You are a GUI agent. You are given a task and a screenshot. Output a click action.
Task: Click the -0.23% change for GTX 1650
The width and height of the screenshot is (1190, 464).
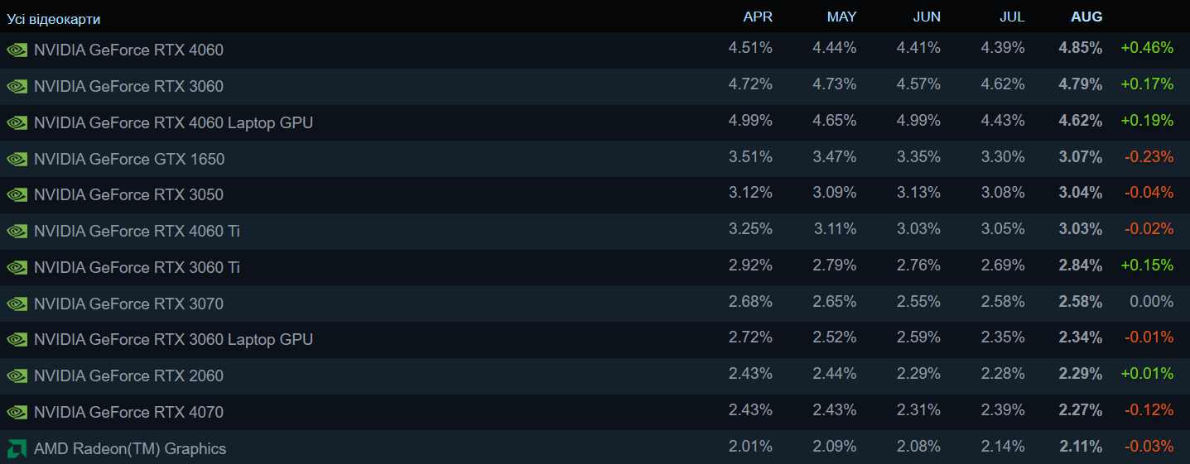[x=1149, y=156]
